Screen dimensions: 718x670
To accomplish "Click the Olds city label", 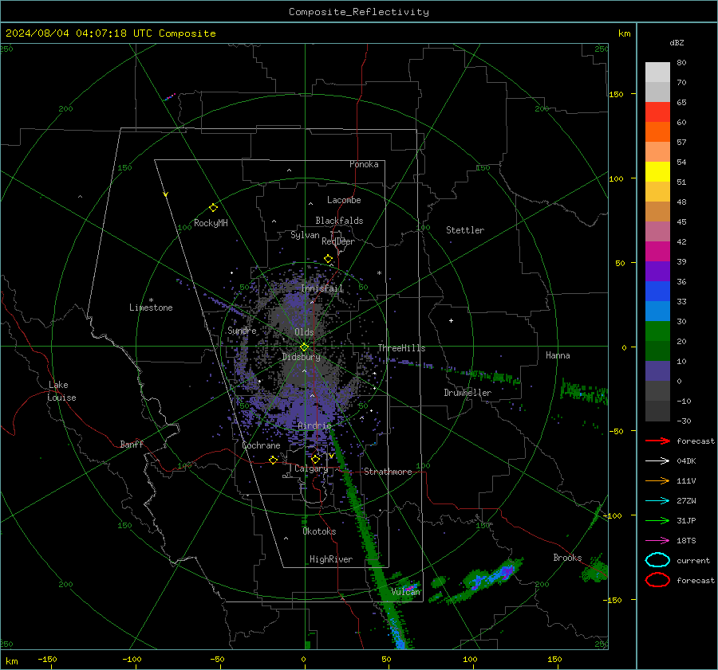I will [x=304, y=332].
